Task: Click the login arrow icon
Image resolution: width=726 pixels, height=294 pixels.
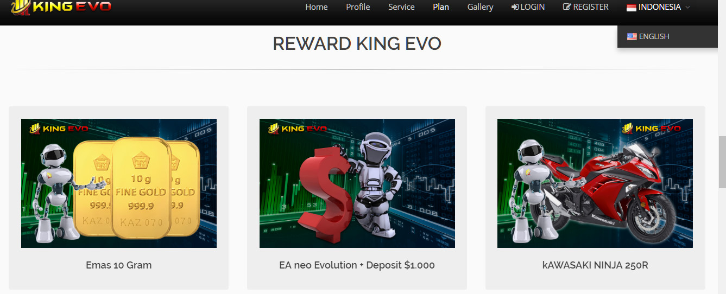Action: point(515,7)
